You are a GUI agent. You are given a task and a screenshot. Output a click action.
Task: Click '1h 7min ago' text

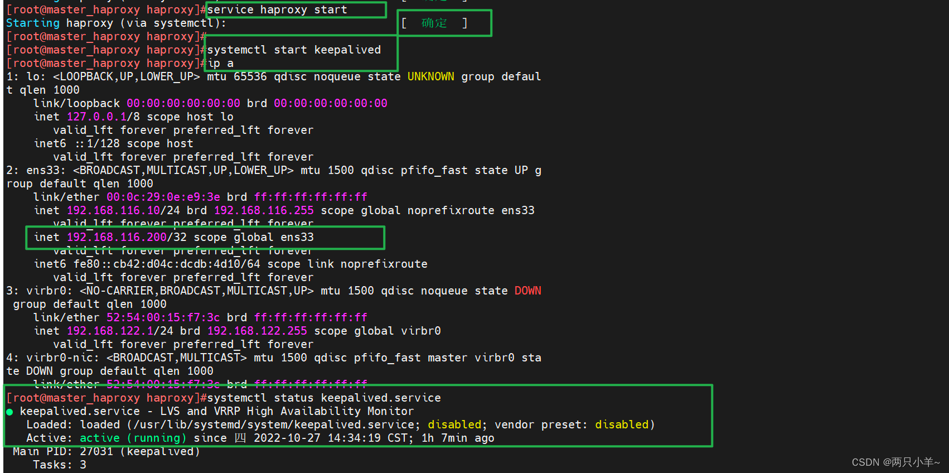pyautogui.click(x=458, y=438)
